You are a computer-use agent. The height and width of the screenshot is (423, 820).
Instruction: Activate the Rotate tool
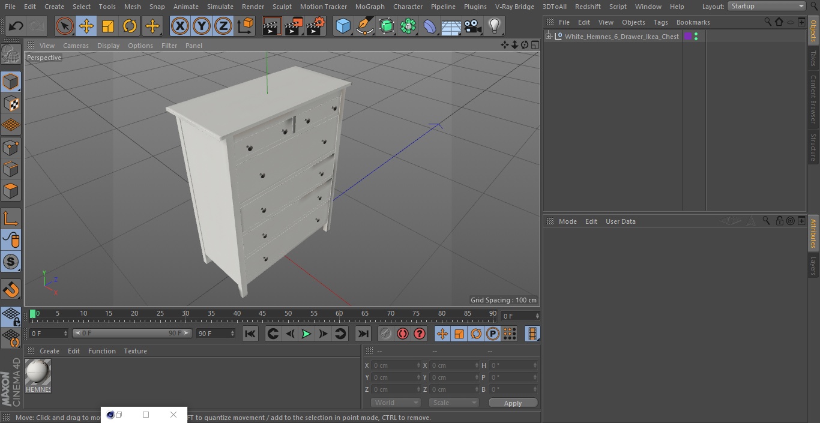click(x=130, y=26)
